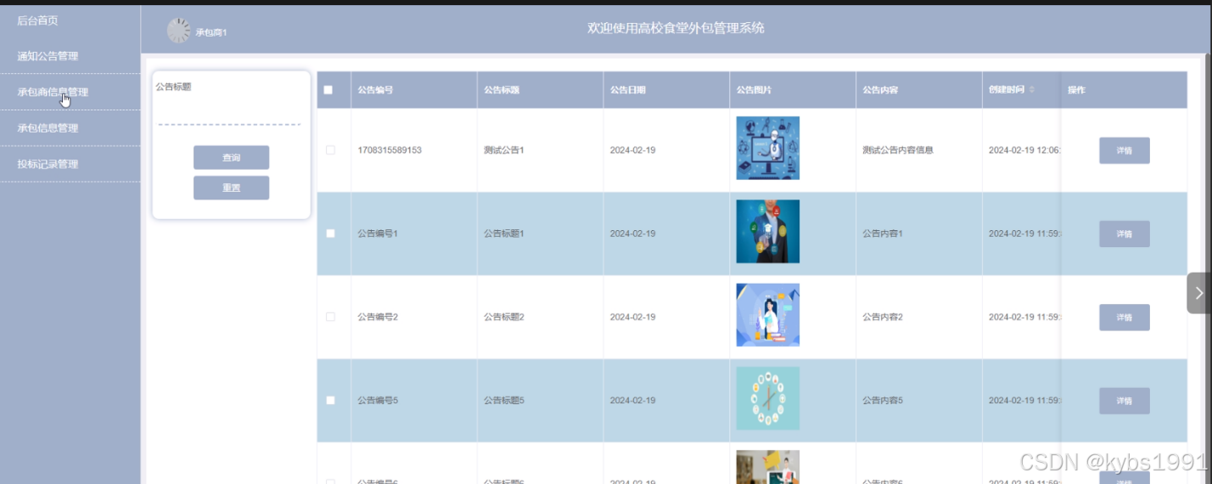Viewport: 1212px width, 484px height.
Task: Click the sort arrows beside 创建时间
Action: click(x=1032, y=90)
